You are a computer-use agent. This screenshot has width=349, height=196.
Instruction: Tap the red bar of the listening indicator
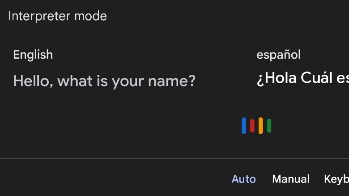pos(252,126)
